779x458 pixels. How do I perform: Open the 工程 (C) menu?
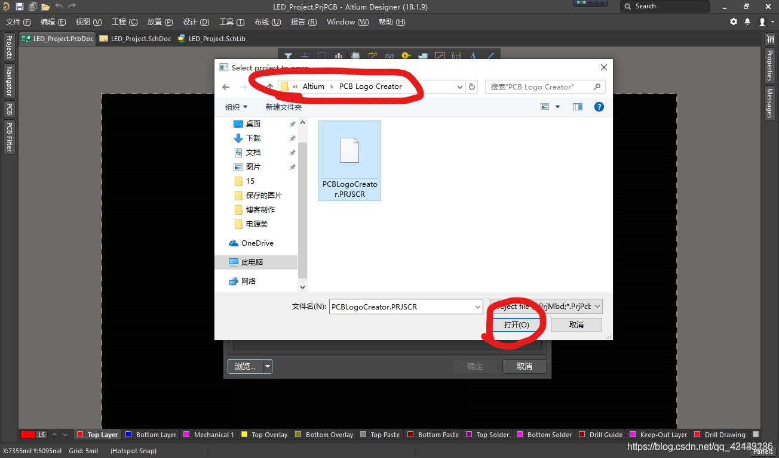(x=125, y=22)
